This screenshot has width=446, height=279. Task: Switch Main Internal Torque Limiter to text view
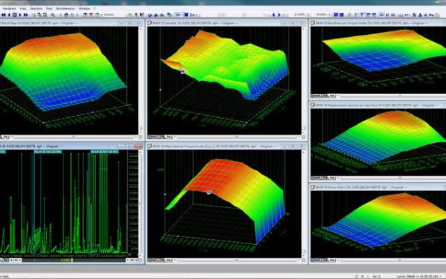151,259
